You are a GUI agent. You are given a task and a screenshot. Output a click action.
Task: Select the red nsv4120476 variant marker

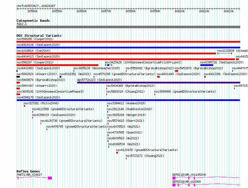pos(117,153)
